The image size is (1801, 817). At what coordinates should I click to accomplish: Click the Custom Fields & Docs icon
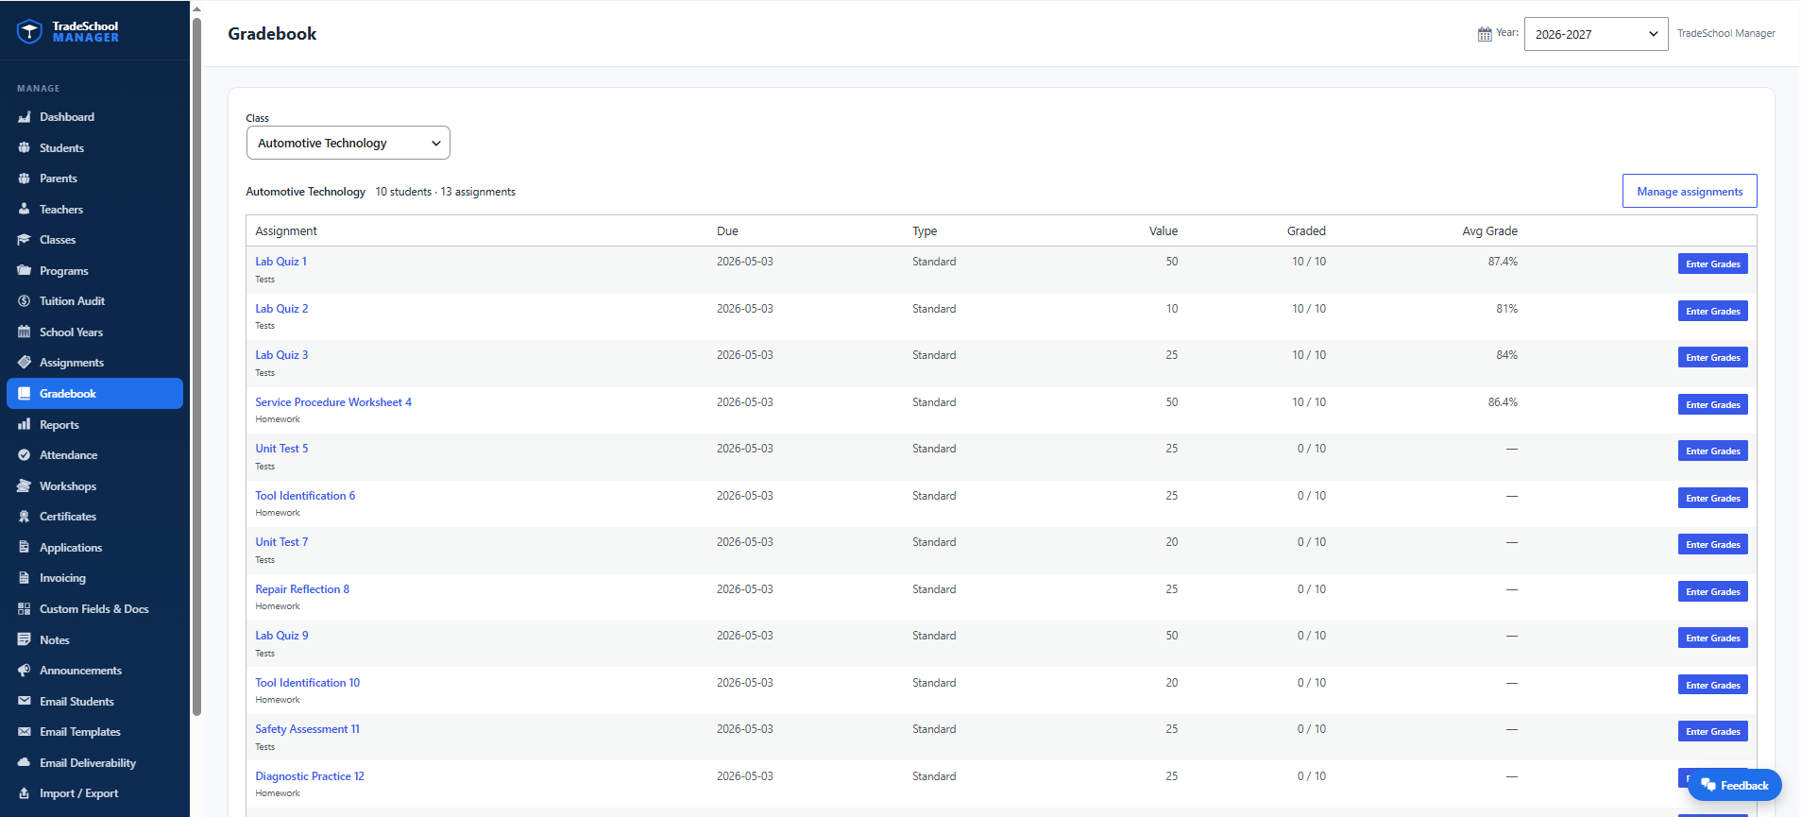click(x=25, y=609)
